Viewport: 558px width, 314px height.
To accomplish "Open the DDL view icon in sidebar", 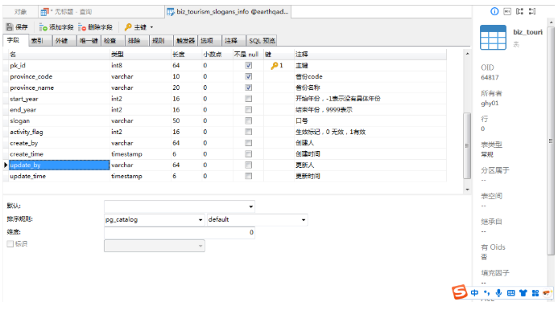I will click(507, 11).
